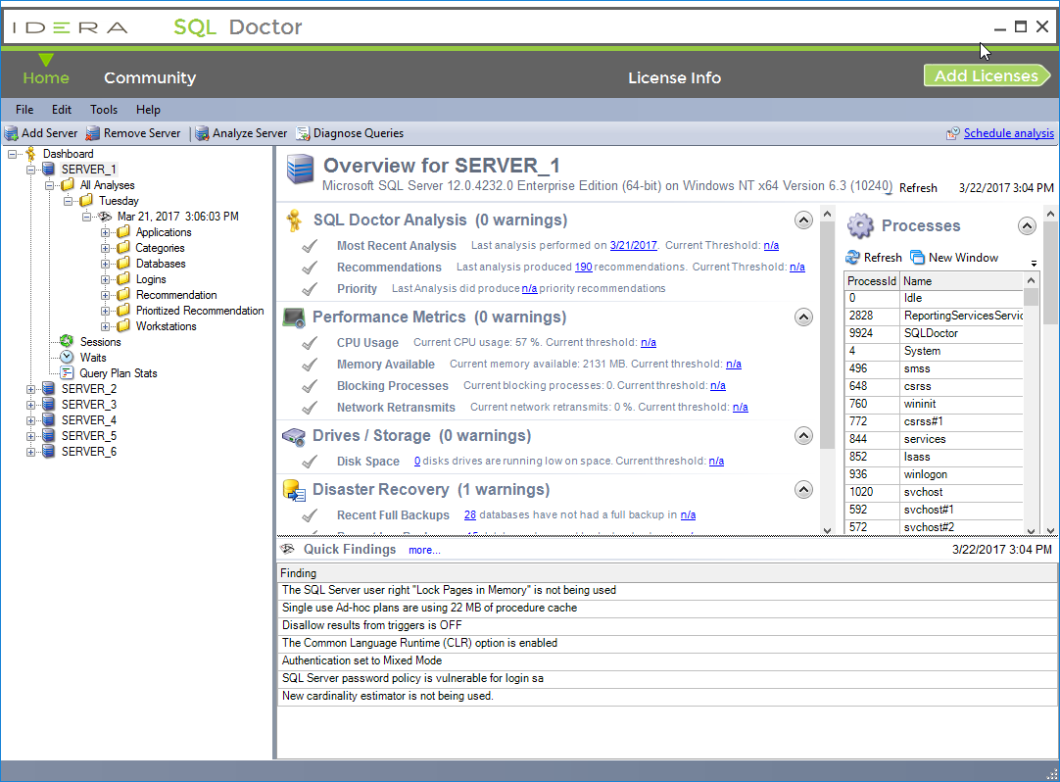Viewport: 1060px width, 782px height.
Task: Click the Query Plan Stats icon
Action: (67, 372)
